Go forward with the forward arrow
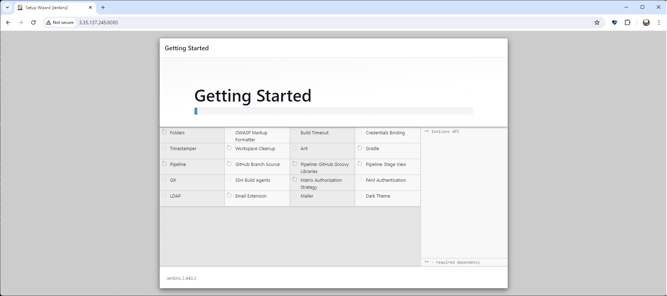Image resolution: width=667 pixels, height=296 pixels. (21, 22)
